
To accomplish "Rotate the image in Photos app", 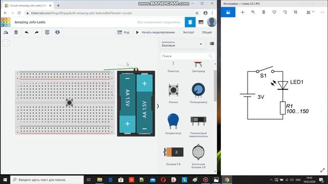I will (285, 12).
